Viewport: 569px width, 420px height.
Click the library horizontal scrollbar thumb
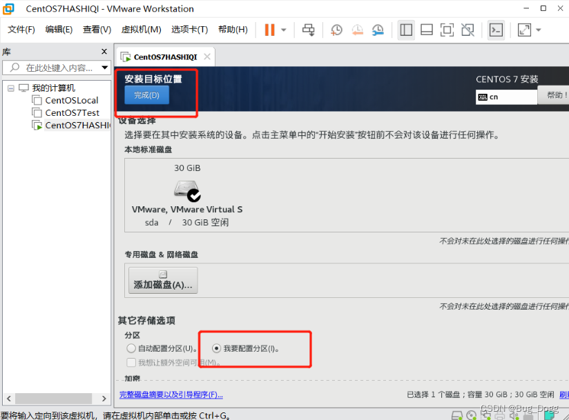coord(53,398)
